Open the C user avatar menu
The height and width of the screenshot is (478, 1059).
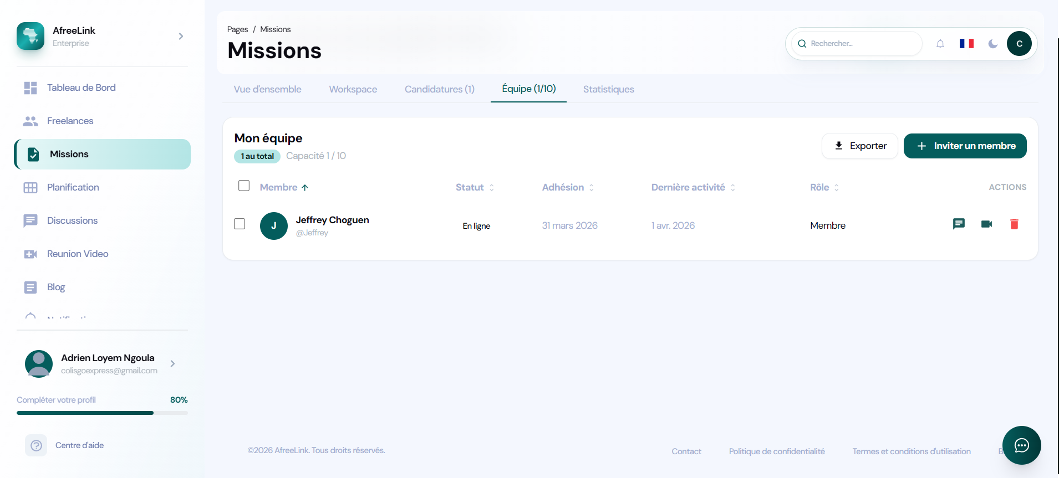point(1019,44)
